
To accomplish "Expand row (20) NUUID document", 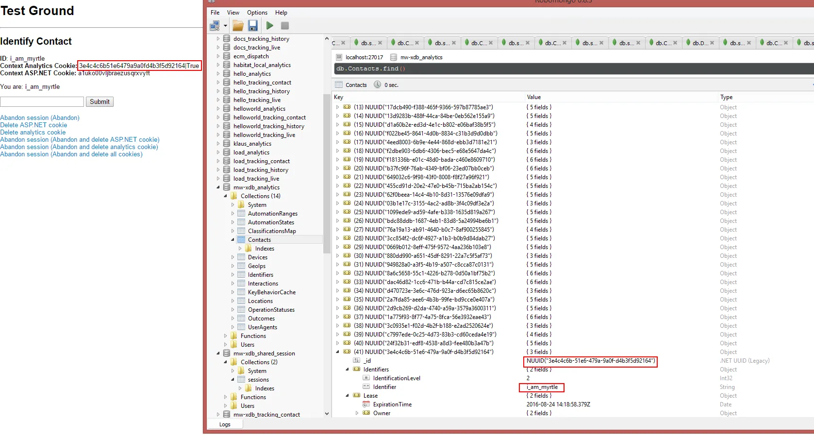I will (x=337, y=168).
